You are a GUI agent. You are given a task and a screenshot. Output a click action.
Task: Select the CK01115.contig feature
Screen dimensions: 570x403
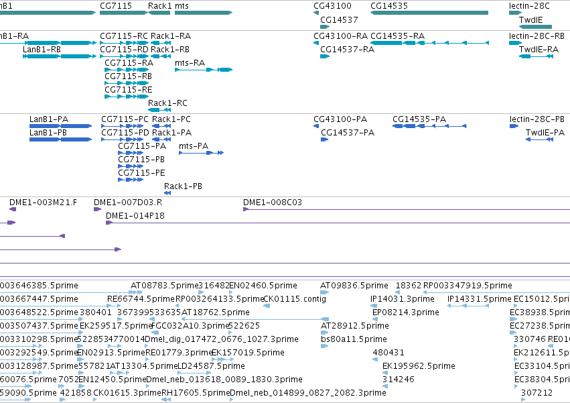(x=295, y=299)
